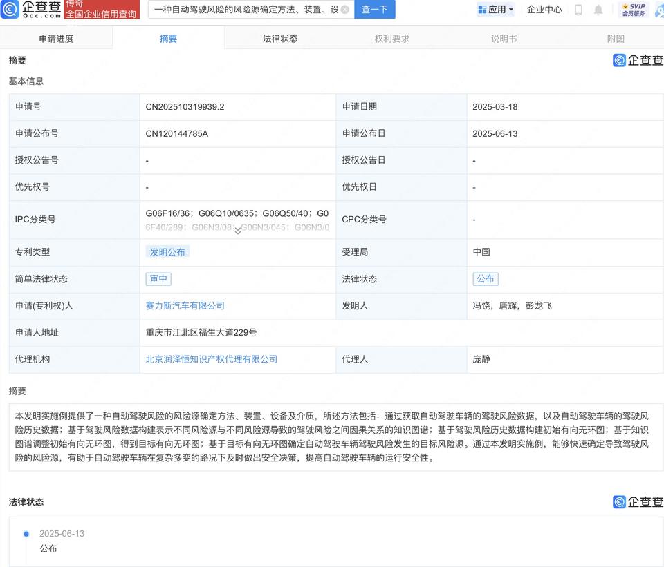
Task: Open the 应用 dropdown arrow
Action: coord(511,10)
